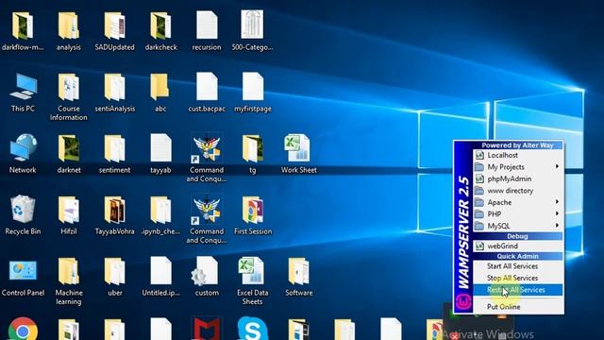Select the Recycle Bin icon

click(x=23, y=210)
